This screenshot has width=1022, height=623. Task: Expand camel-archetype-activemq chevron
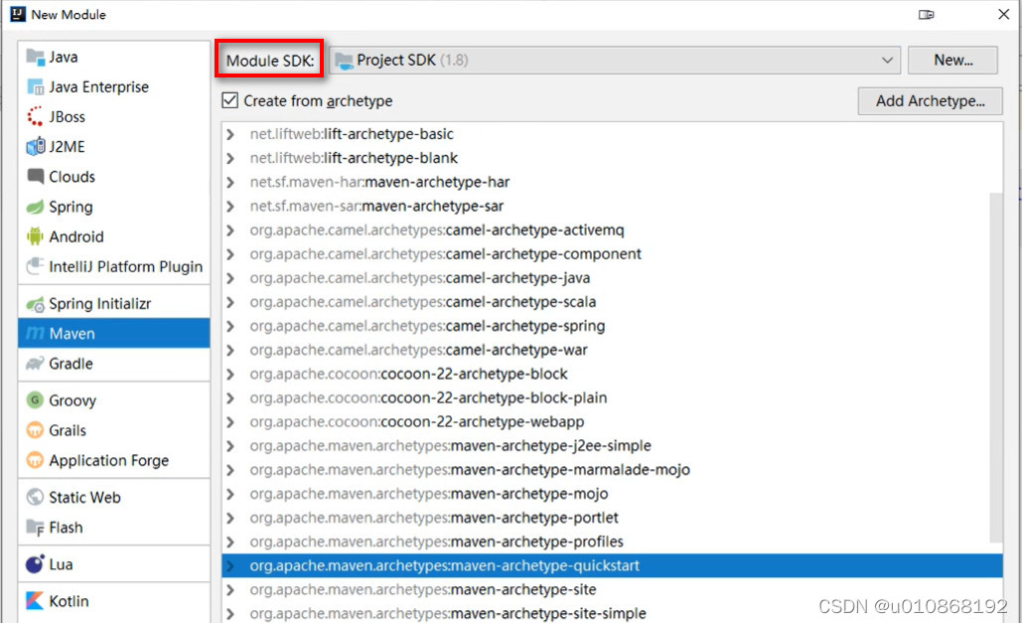tap(230, 231)
